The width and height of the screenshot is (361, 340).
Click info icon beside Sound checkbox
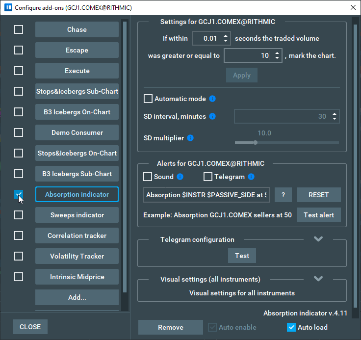click(x=180, y=177)
